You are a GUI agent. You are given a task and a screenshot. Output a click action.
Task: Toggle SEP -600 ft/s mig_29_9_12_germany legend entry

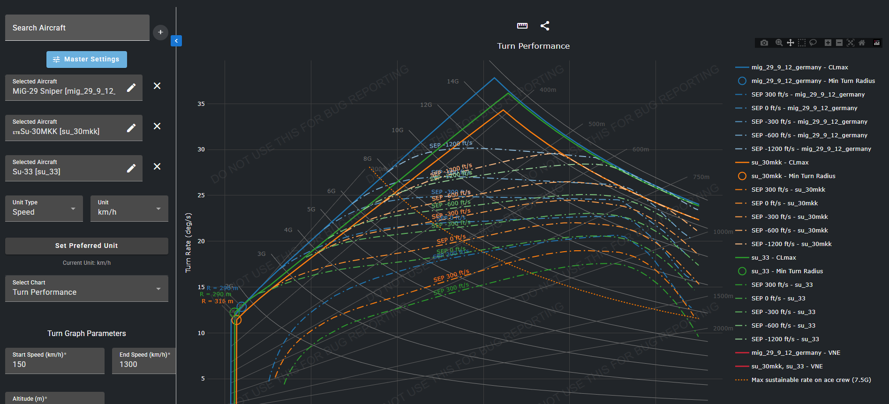802,135
